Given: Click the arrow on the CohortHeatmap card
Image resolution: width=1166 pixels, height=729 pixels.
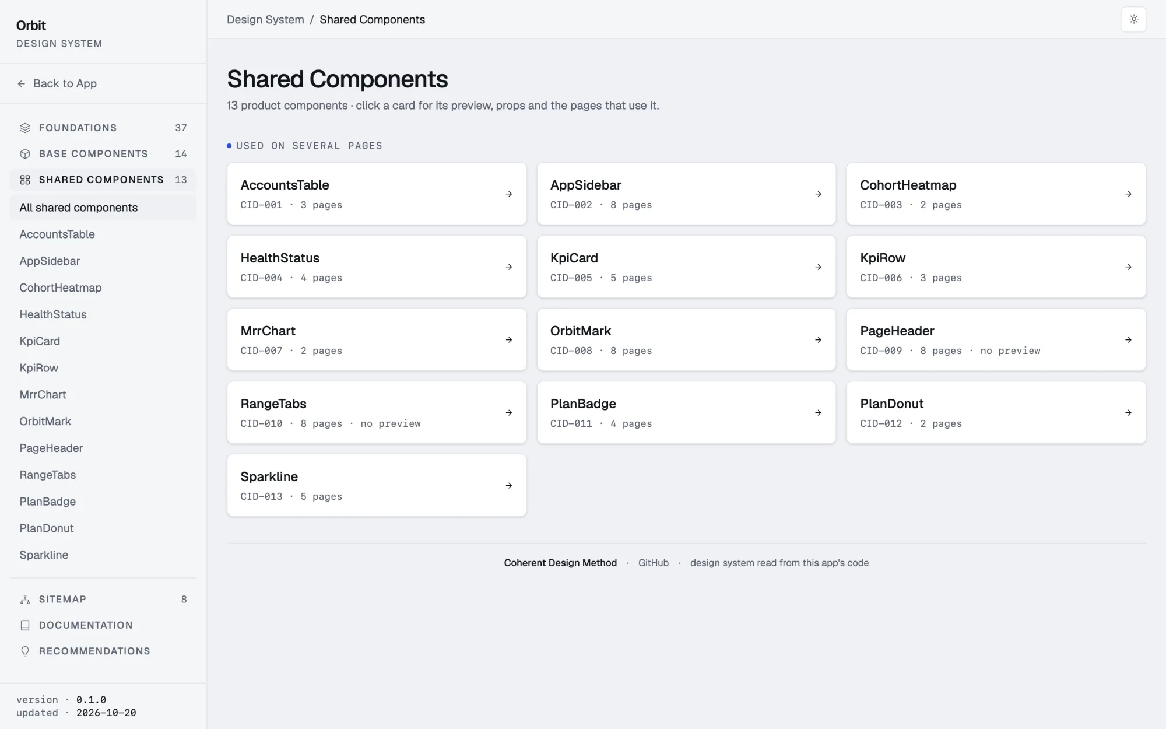Looking at the screenshot, I should coord(1129,194).
